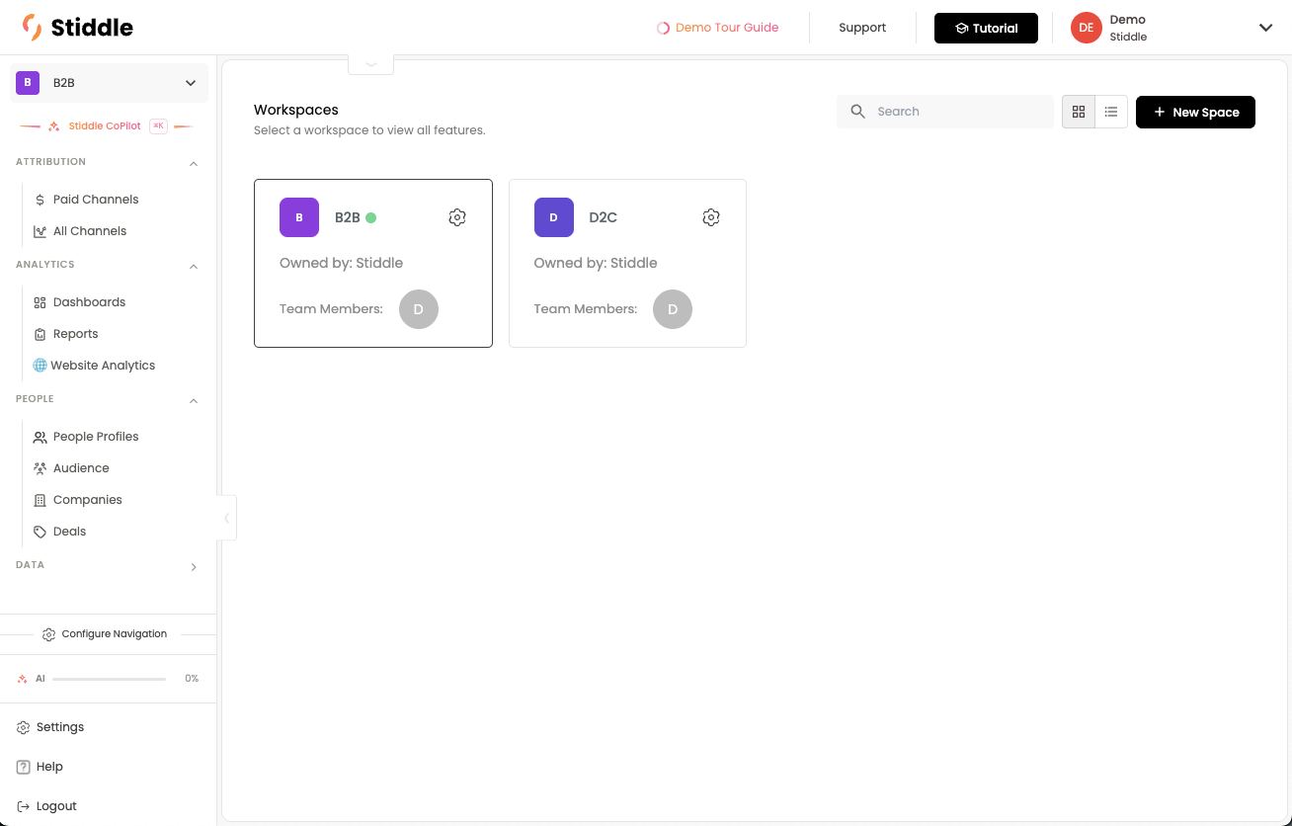1292x826 pixels.
Task: Open Website Analytics
Action: click(x=103, y=366)
